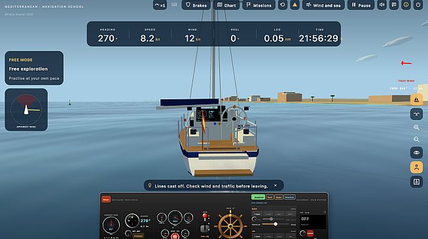The image size is (428, 239).
Task: Click the red-knob throttle lever
Action: coord(205,217)
